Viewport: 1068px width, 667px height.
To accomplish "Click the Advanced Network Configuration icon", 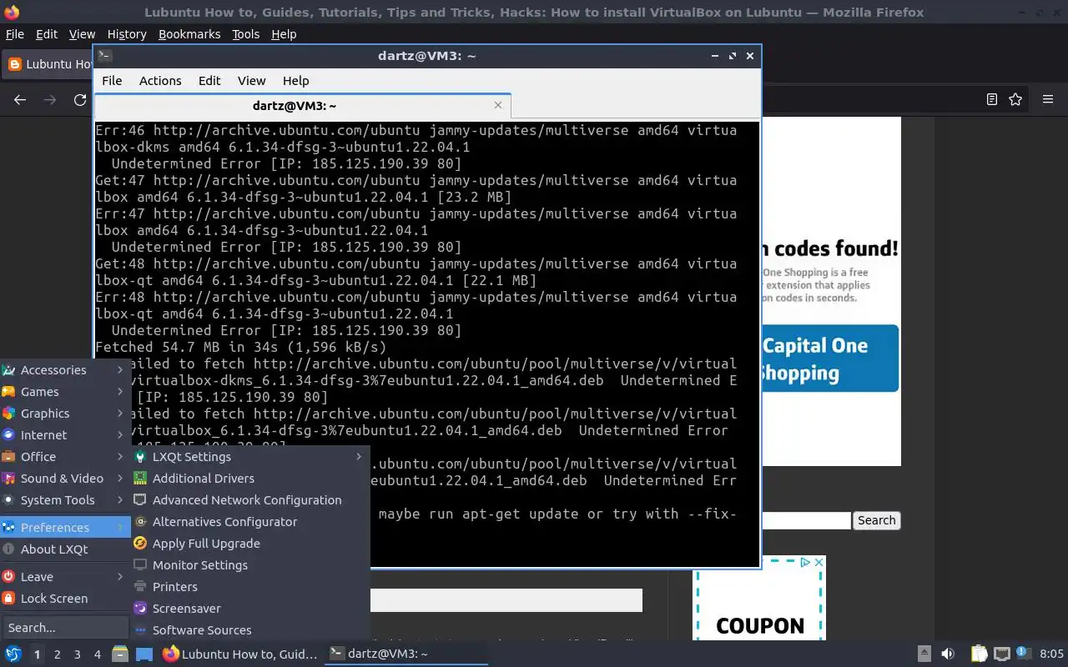I will (x=140, y=499).
